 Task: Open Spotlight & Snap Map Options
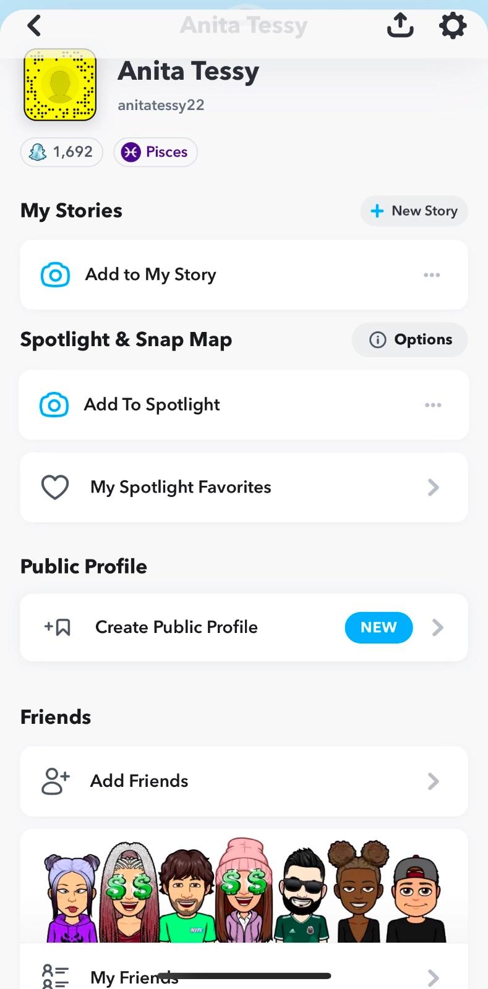[x=410, y=339]
